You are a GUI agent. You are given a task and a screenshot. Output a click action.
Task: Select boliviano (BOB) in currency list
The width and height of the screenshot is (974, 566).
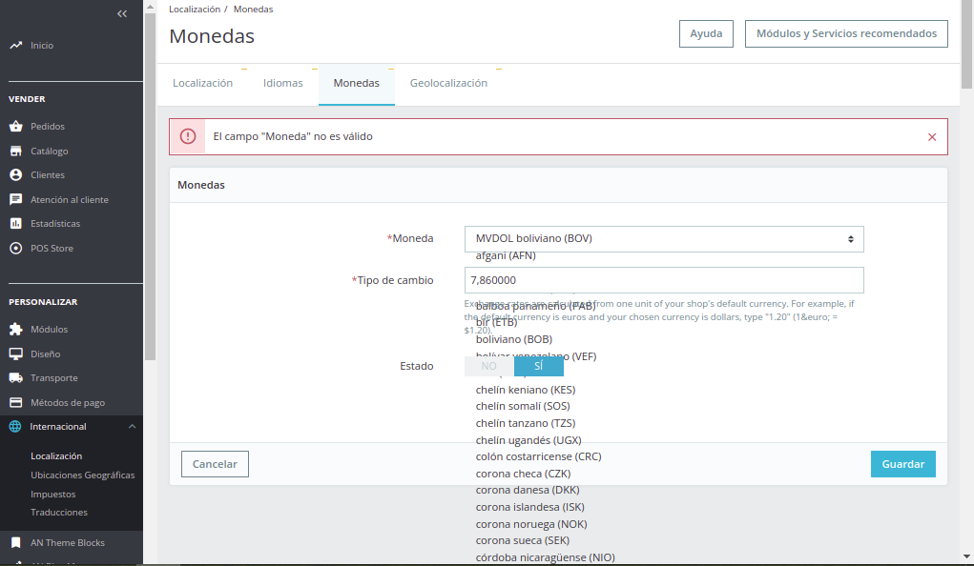513,339
